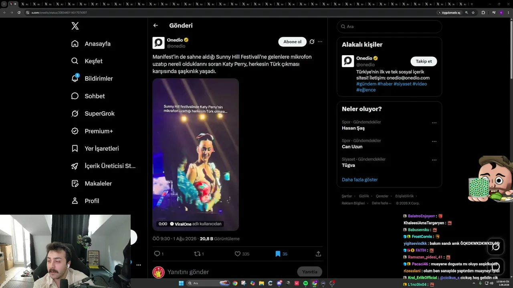The height and width of the screenshot is (288, 513).
Task: Open more options for Hasan Şaş trend
Action: coord(434,123)
